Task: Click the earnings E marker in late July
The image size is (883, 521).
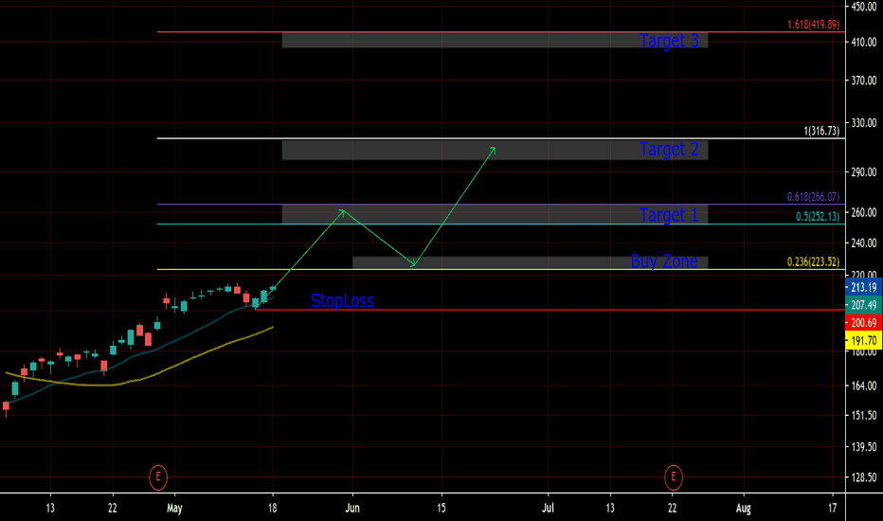Action: [x=674, y=477]
